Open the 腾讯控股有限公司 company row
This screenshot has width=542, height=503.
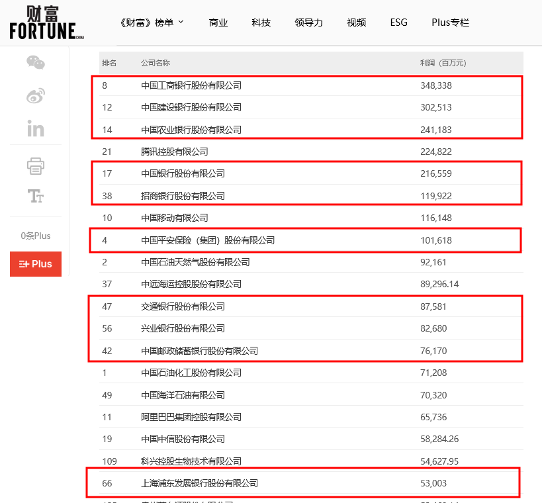175,152
